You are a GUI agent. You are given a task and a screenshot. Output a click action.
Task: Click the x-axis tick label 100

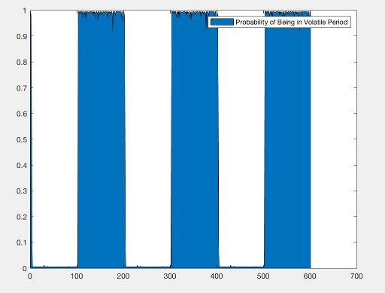pyautogui.click(x=77, y=276)
